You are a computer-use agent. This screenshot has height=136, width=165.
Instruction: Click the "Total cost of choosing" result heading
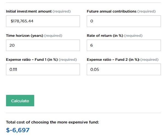click(x=52, y=122)
